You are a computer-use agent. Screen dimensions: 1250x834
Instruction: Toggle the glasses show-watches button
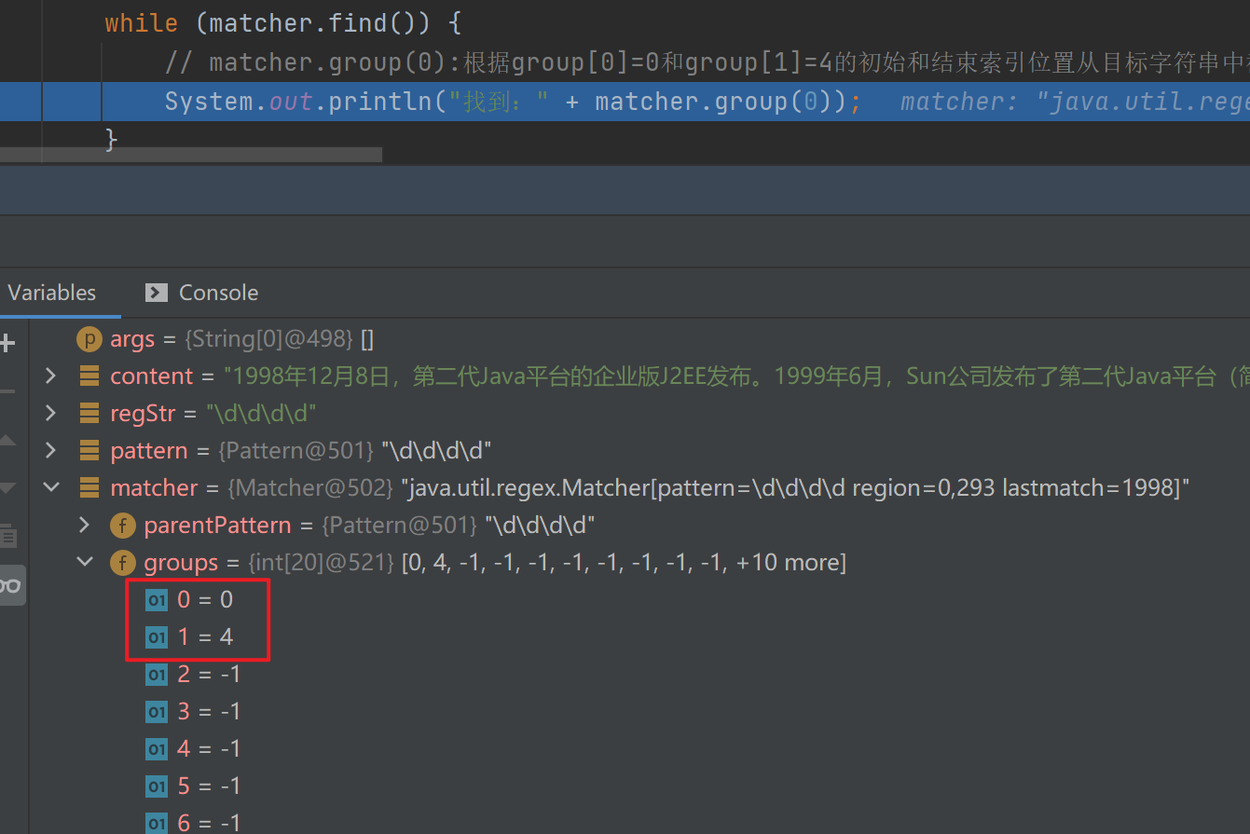pos(10,585)
